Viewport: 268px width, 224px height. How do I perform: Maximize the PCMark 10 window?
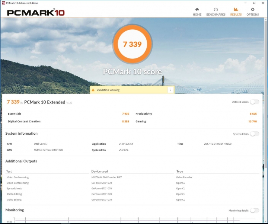tap(254, 3)
